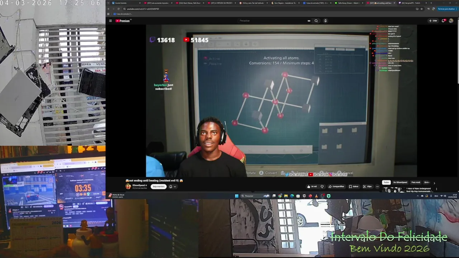
Task: Open Alerta de chuva weather widget
Action: click(116, 196)
